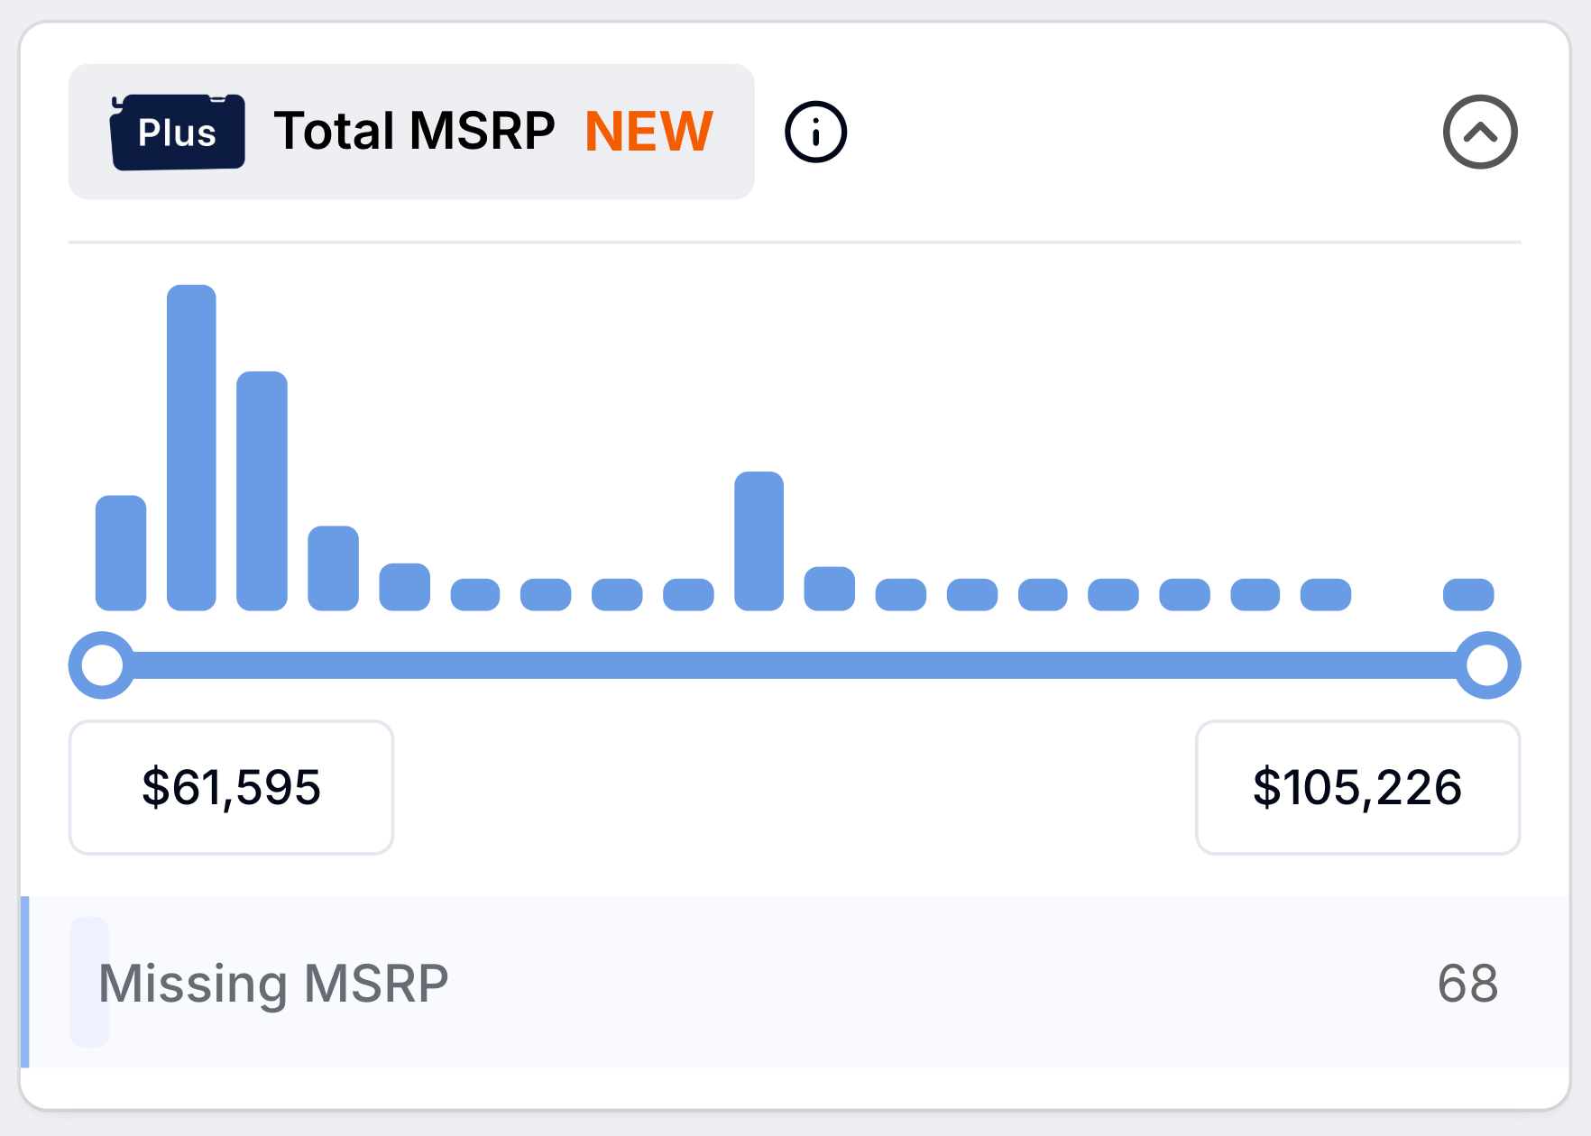Click the Plus badge icon
Viewport: 1591px width, 1136px height.
[178, 132]
